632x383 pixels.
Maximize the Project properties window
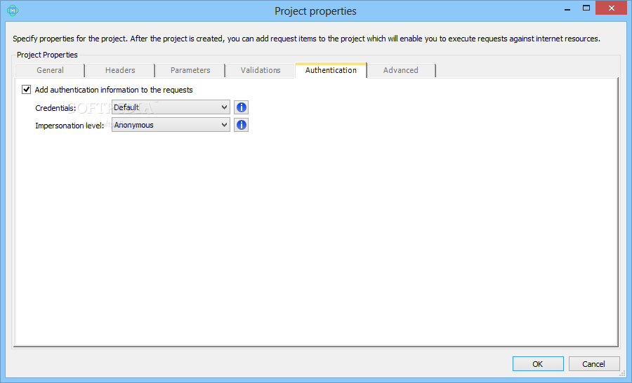(586, 8)
